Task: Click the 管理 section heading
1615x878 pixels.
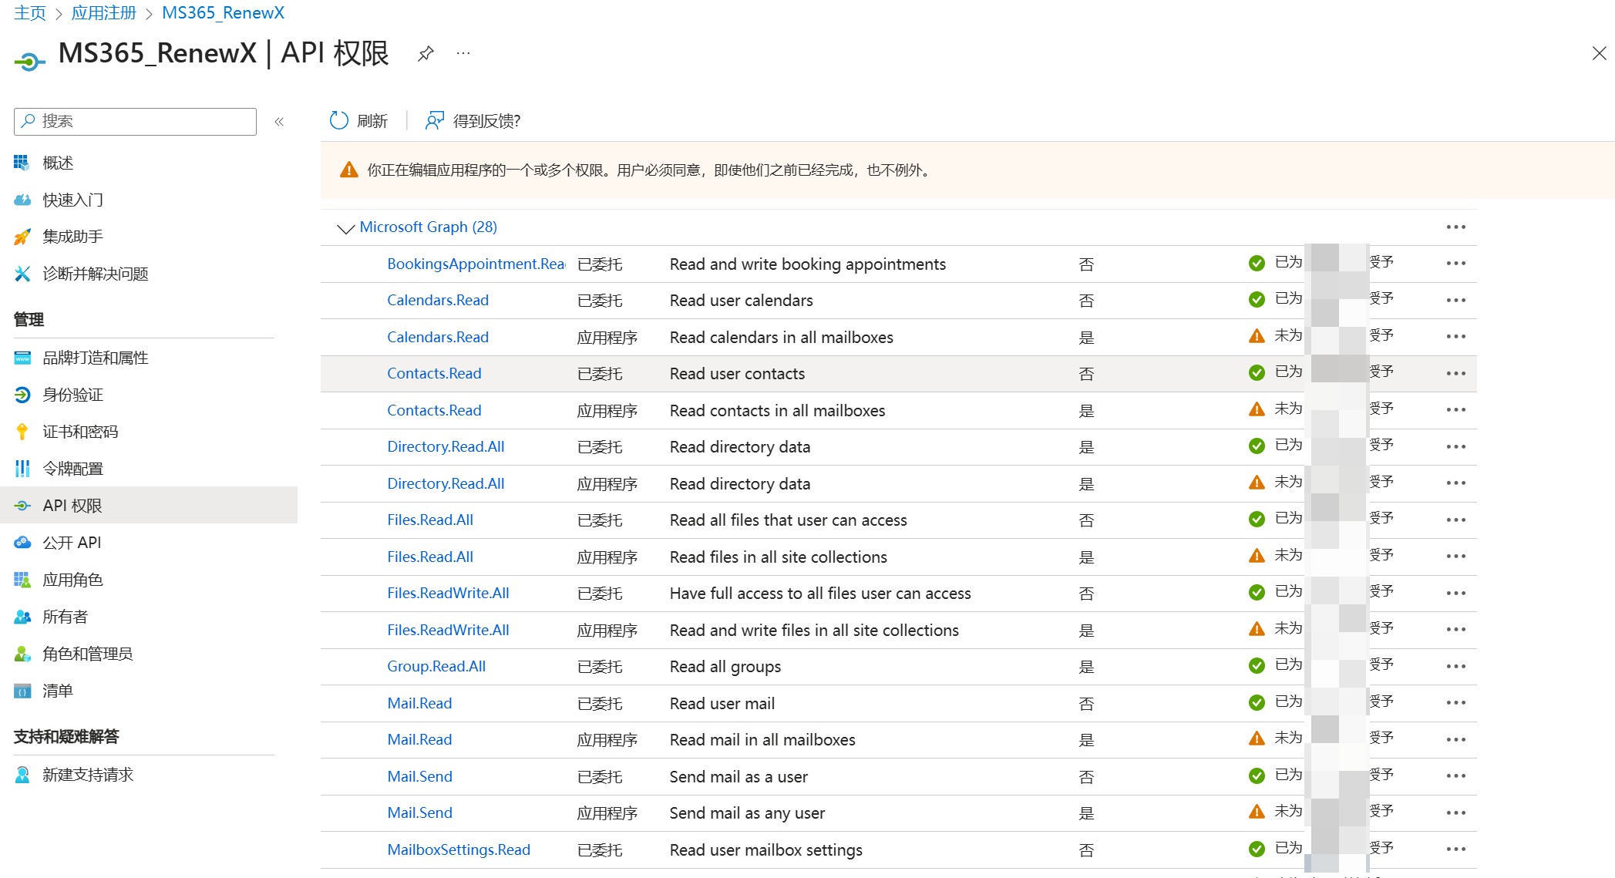Action: click(x=29, y=319)
